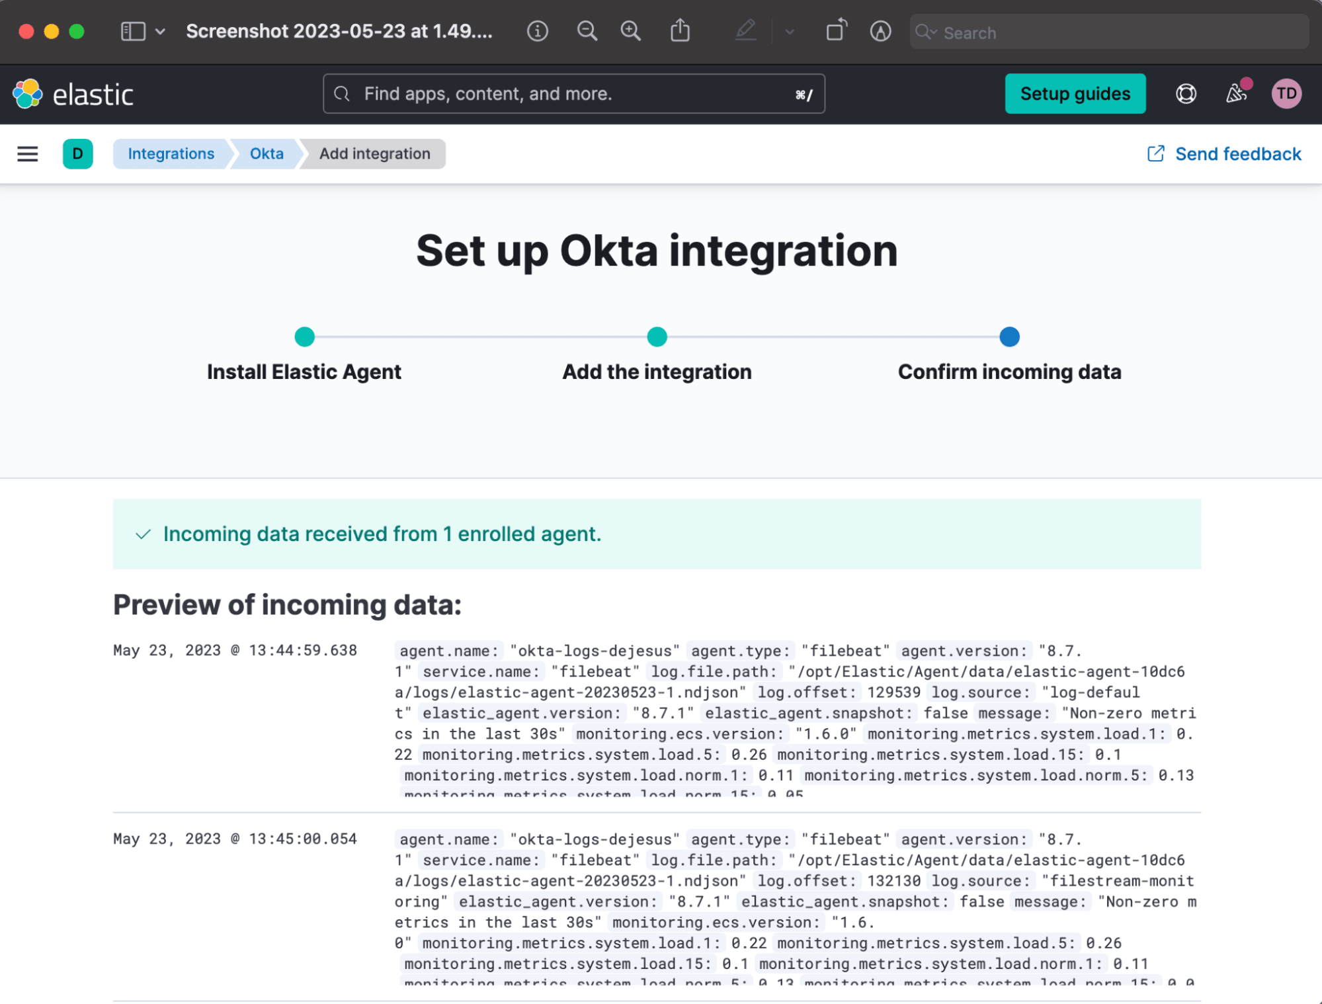Select the Install Elastic Agent step dot
Viewport: 1322px width, 1004px height.
click(x=304, y=337)
